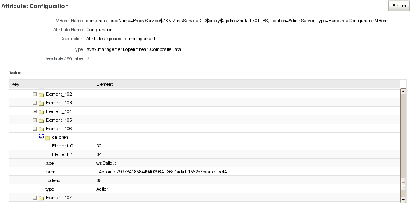Click the Element_103 folder icon

pos(41,103)
